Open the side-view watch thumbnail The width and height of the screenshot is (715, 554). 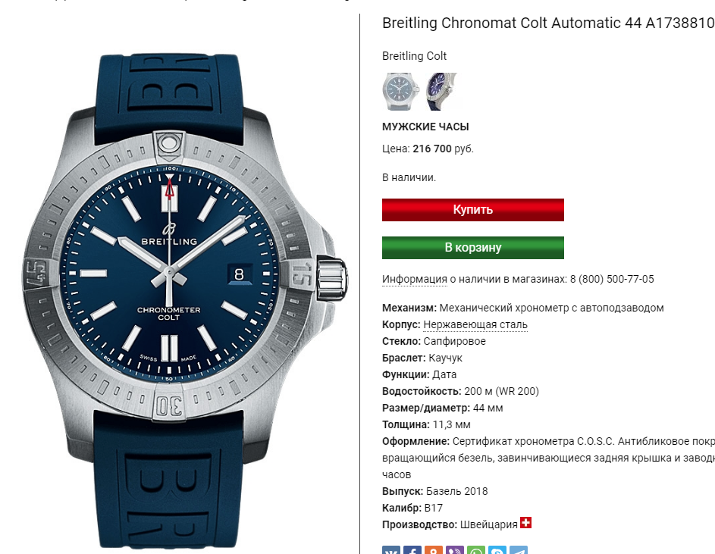click(440, 92)
